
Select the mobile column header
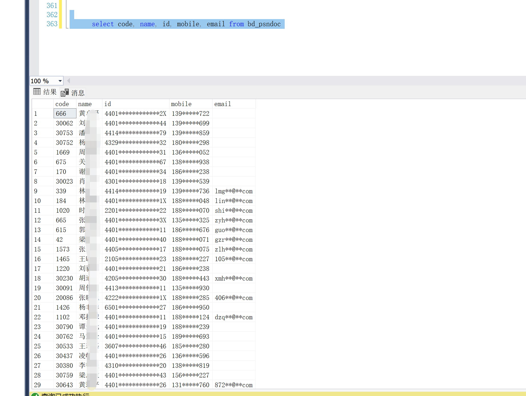[181, 104]
